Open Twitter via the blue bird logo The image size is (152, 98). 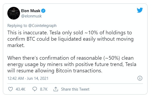click(140, 10)
